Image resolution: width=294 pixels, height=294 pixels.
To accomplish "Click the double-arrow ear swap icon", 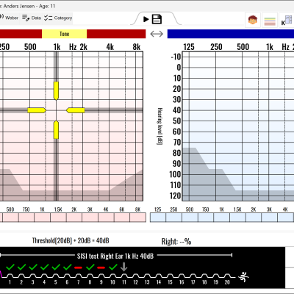I will click(157, 34).
